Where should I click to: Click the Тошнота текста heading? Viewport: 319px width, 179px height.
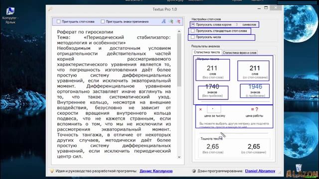point(211,139)
